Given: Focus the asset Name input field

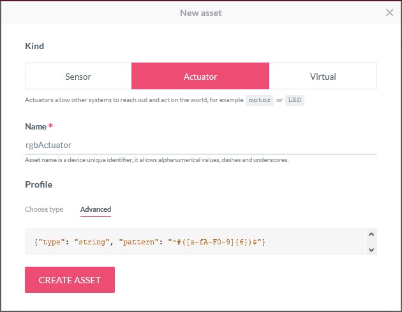Looking at the screenshot, I should coord(200,145).
